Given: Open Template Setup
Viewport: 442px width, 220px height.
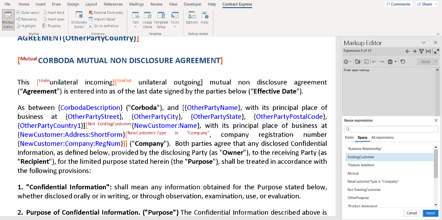Looking at the screenshot, I should 161,19.
